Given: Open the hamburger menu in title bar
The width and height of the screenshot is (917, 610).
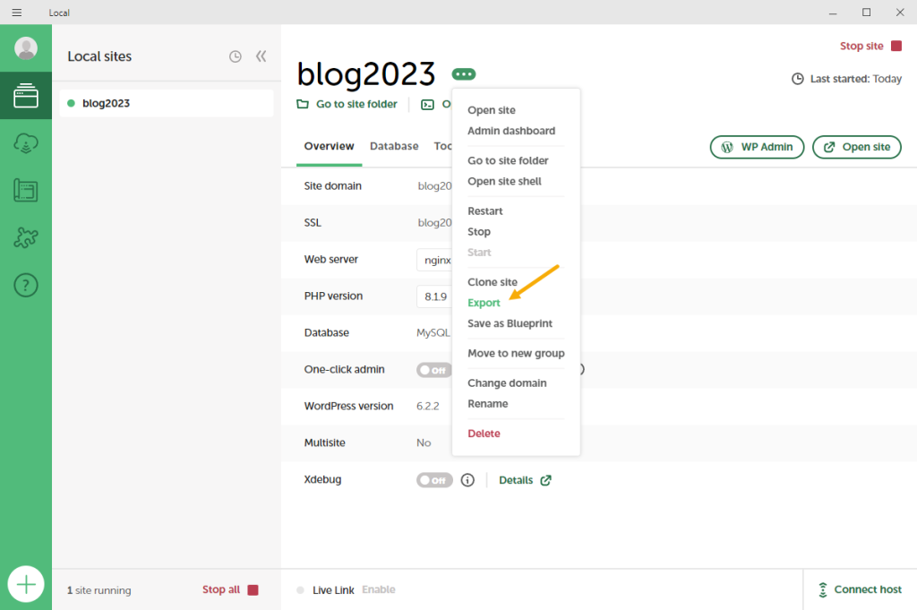Looking at the screenshot, I should 16,13.
